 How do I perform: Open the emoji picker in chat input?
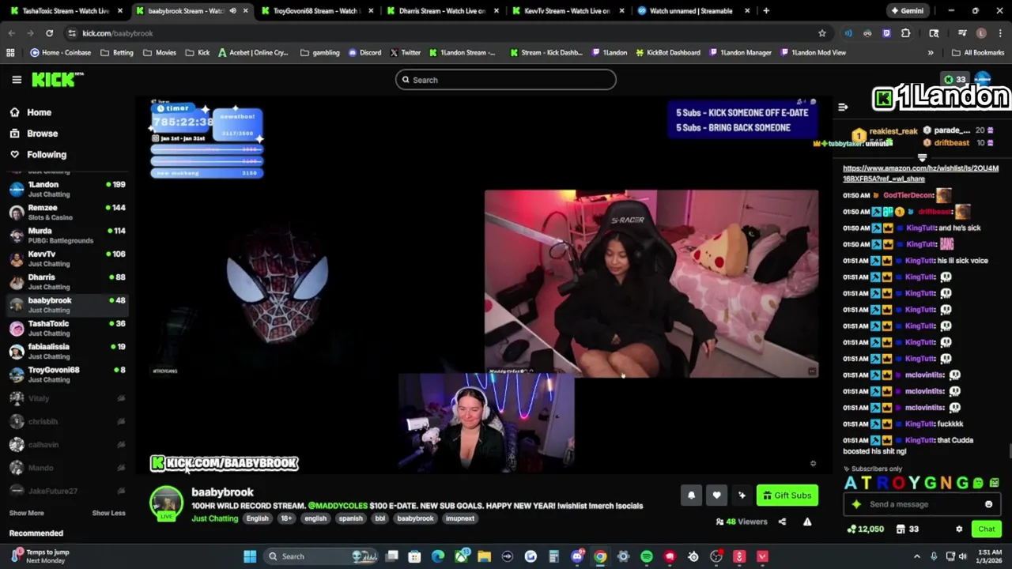(988, 504)
